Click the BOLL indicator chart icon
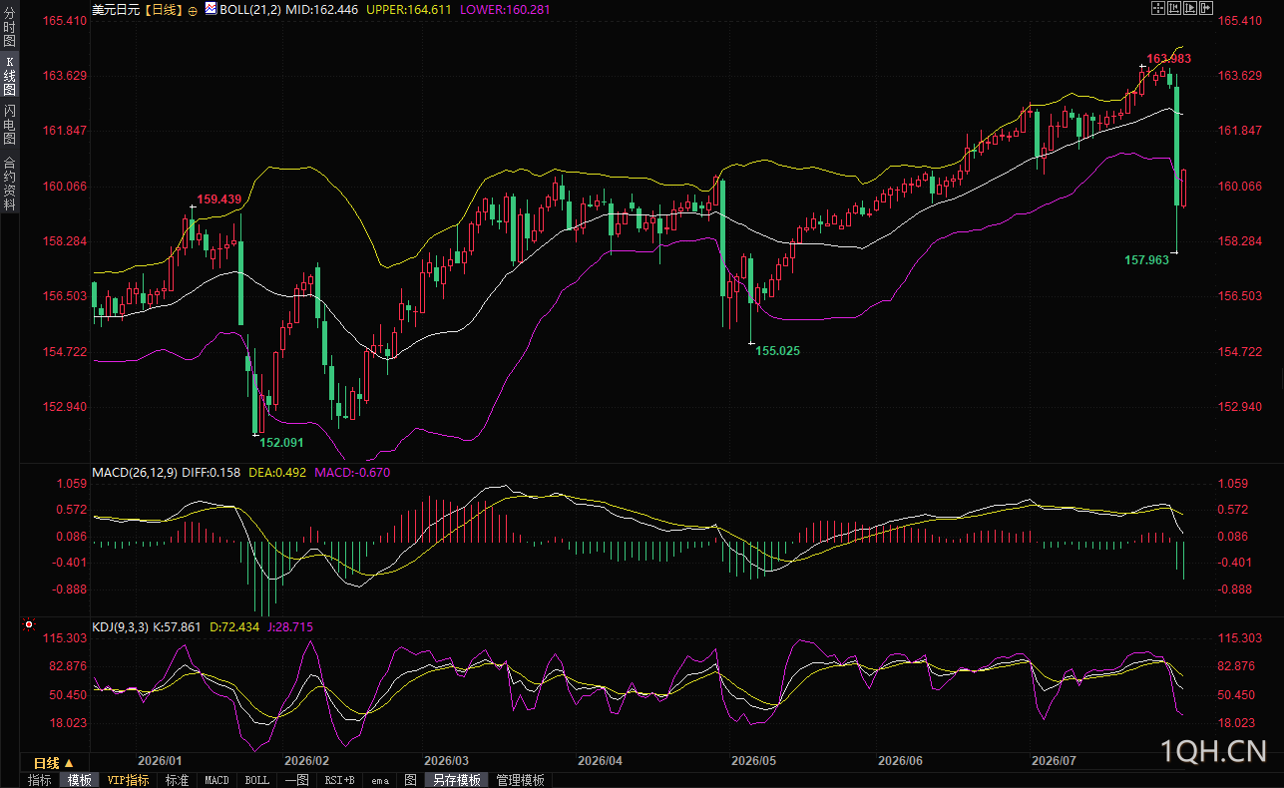This screenshot has height=788, width=1284. [211, 8]
